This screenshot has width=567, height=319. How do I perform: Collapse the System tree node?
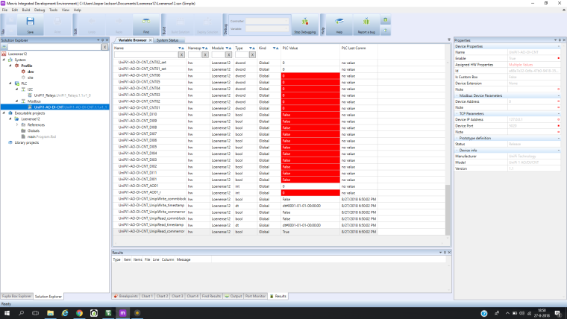[4, 60]
